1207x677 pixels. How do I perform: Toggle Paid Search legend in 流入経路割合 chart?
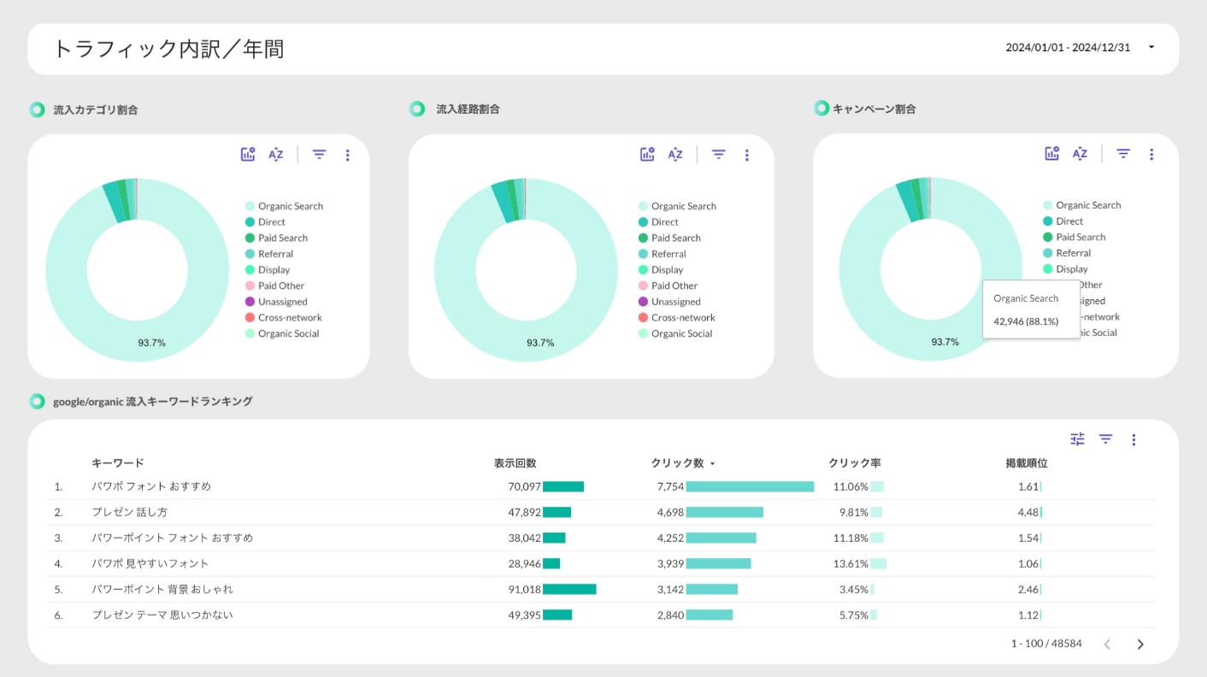tap(675, 238)
